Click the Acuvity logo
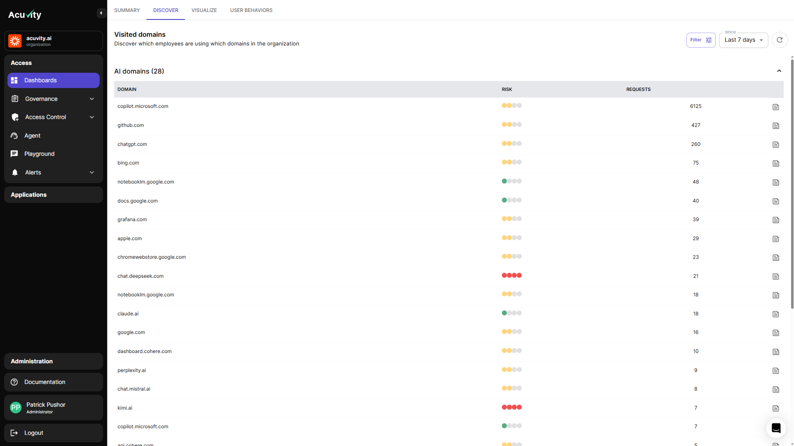The height and width of the screenshot is (446, 794). pyautogui.click(x=25, y=15)
